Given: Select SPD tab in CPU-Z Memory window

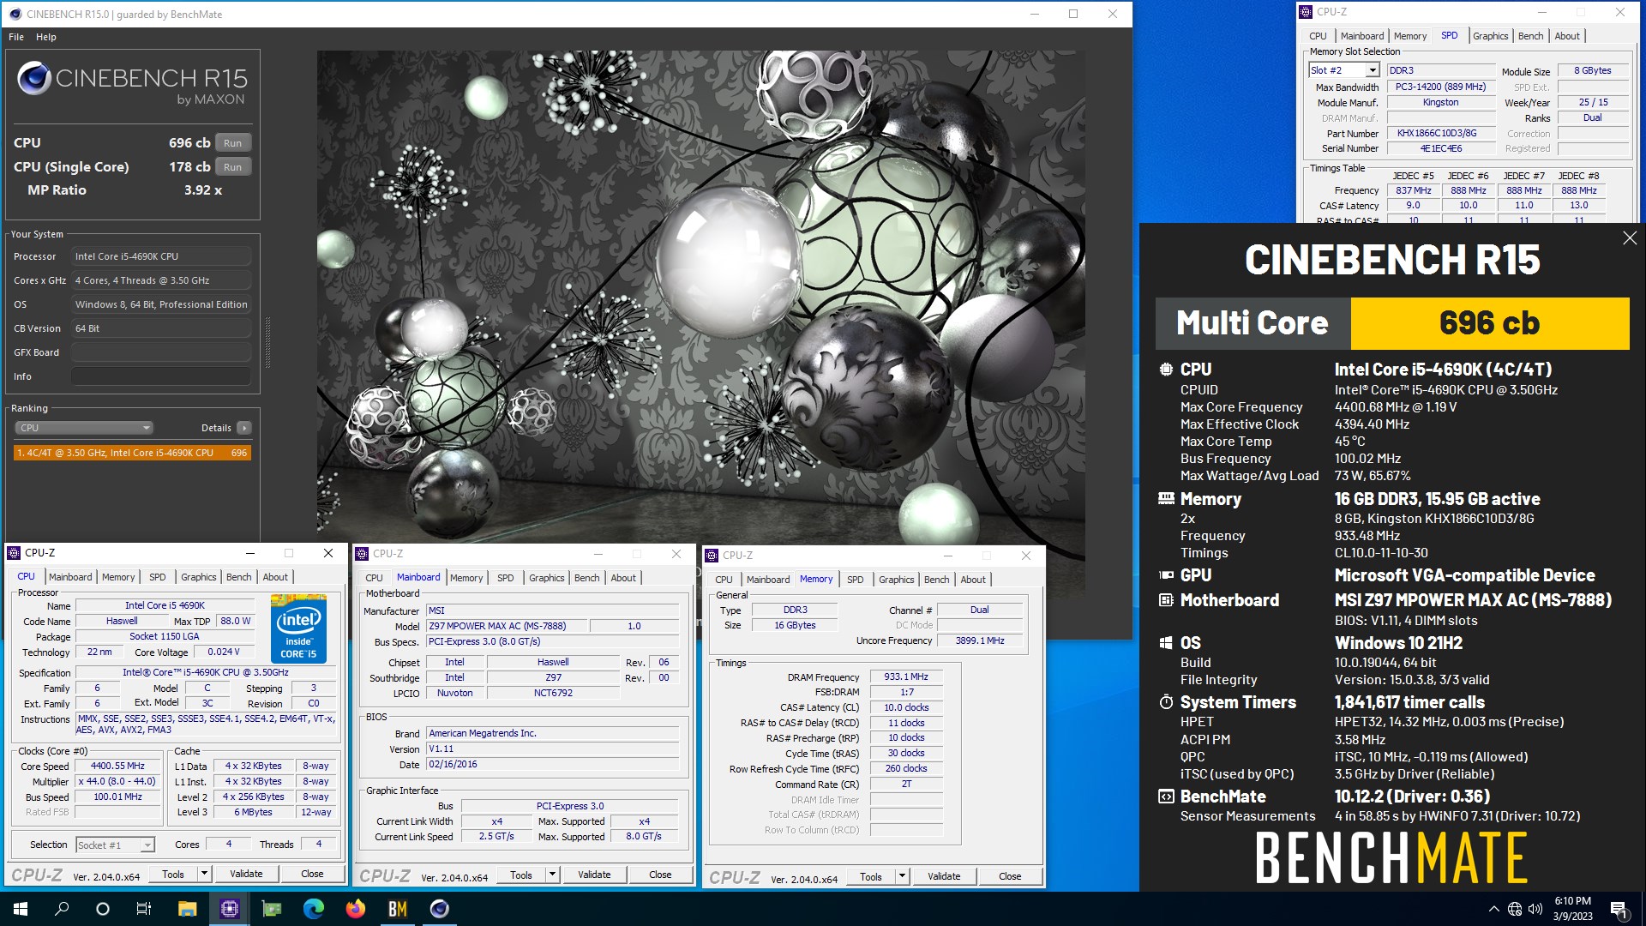Looking at the screenshot, I should [855, 580].
